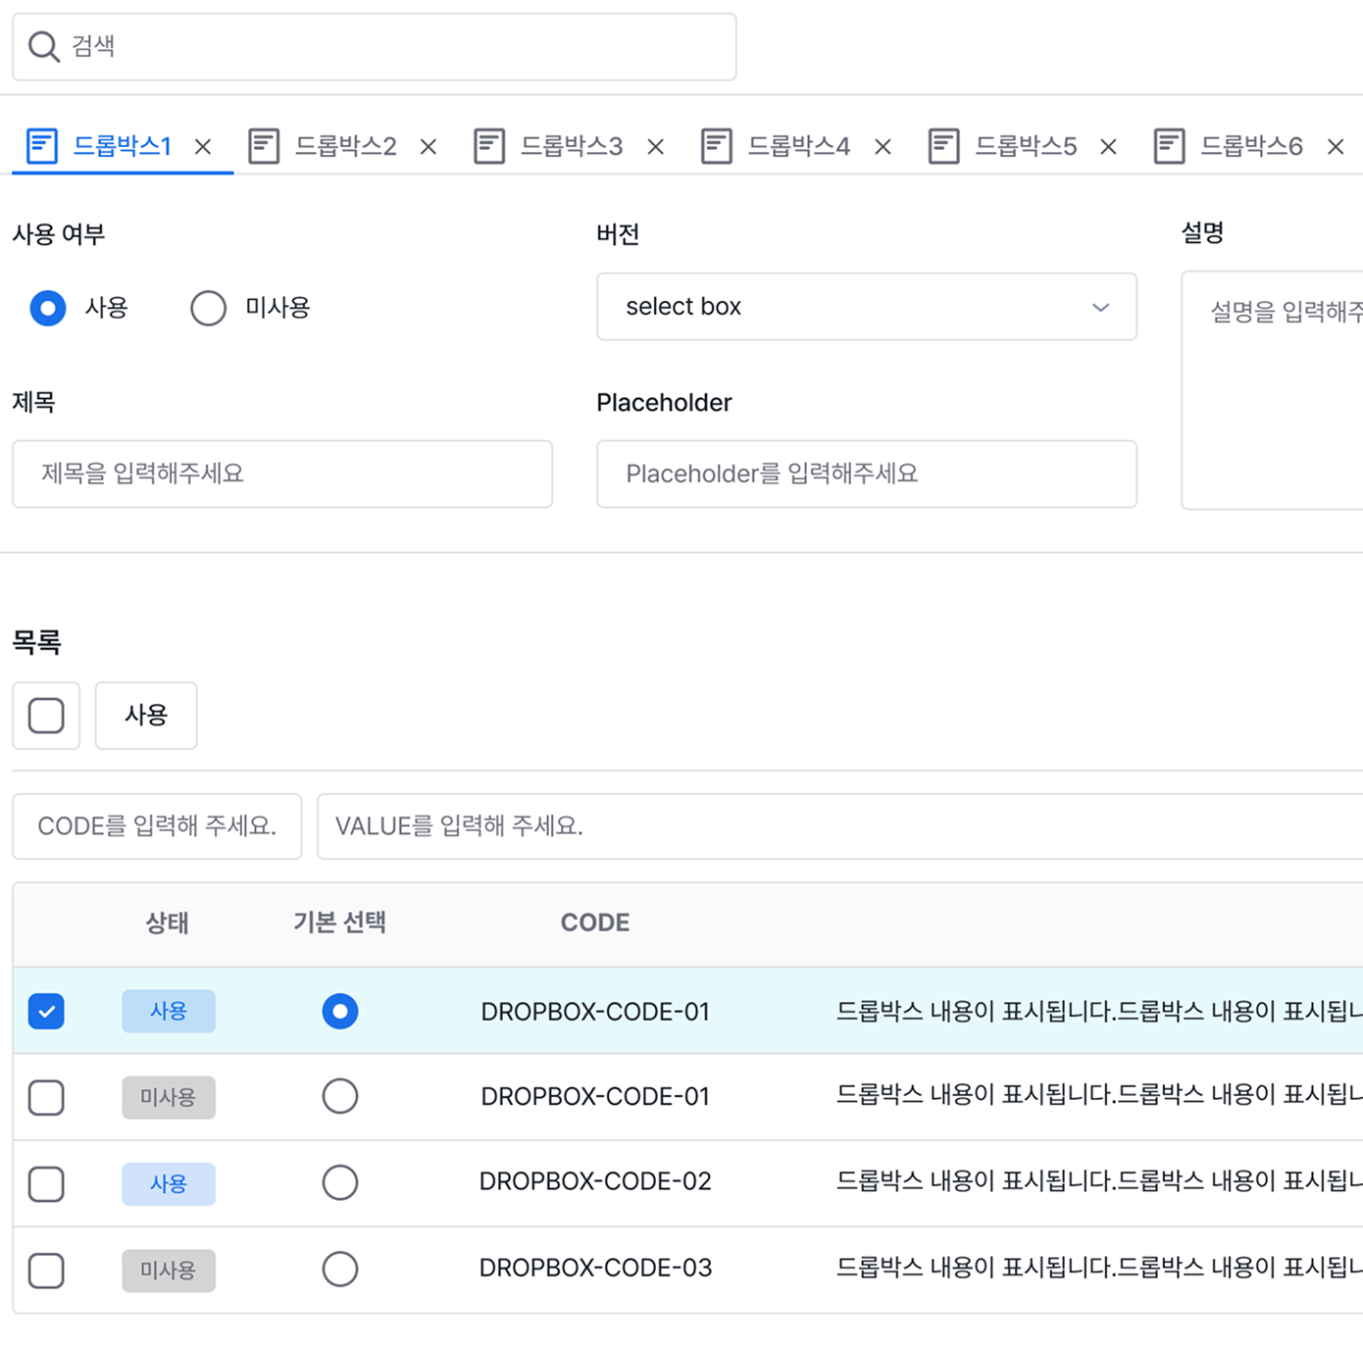Open the 드롭박스4 tab
Viewport: 1363px width, 1347px height.
(x=799, y=146)
